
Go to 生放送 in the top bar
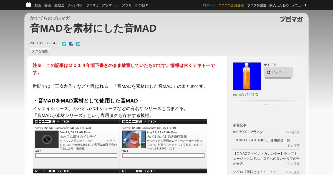point(59,5)
